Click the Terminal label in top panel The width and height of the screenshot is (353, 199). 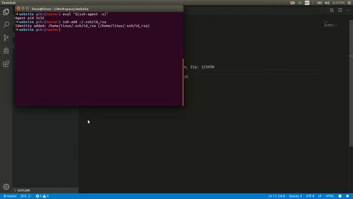9,3
